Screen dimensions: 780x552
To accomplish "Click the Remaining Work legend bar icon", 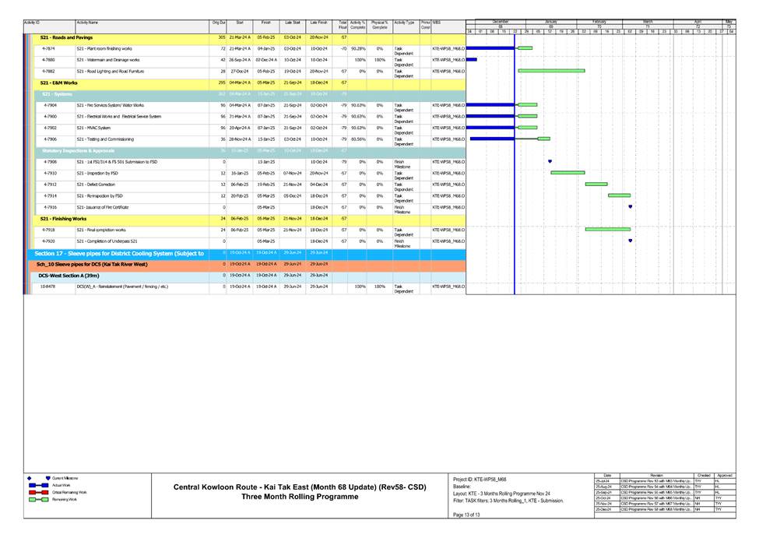I will coord(39,500).
